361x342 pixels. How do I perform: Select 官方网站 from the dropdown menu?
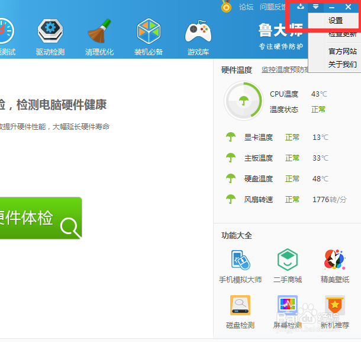[x=342, y=51]
